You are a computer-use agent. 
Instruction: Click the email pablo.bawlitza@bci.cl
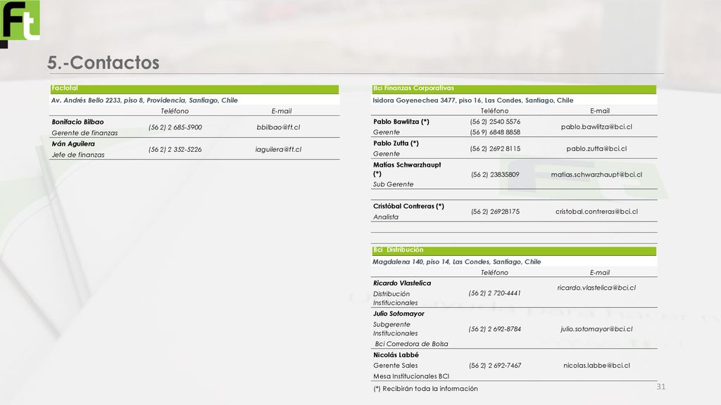click(x=596, y=127)
